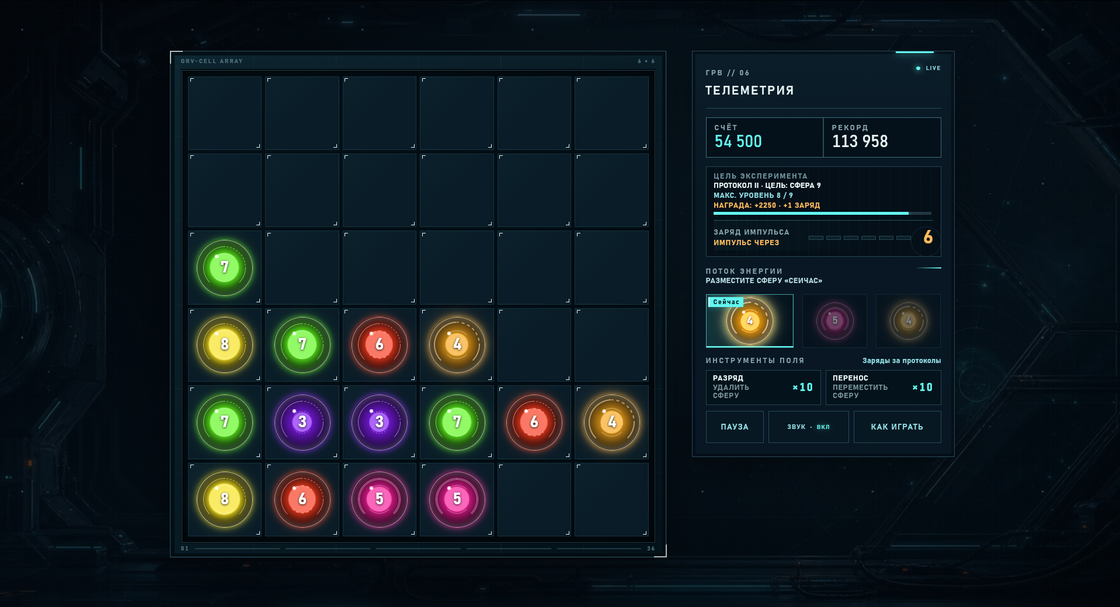This screenshot has height=607, width=1120.
Task: Click the empty cell right of the lone third-row green 7
Action: click(x=302, y=267)
